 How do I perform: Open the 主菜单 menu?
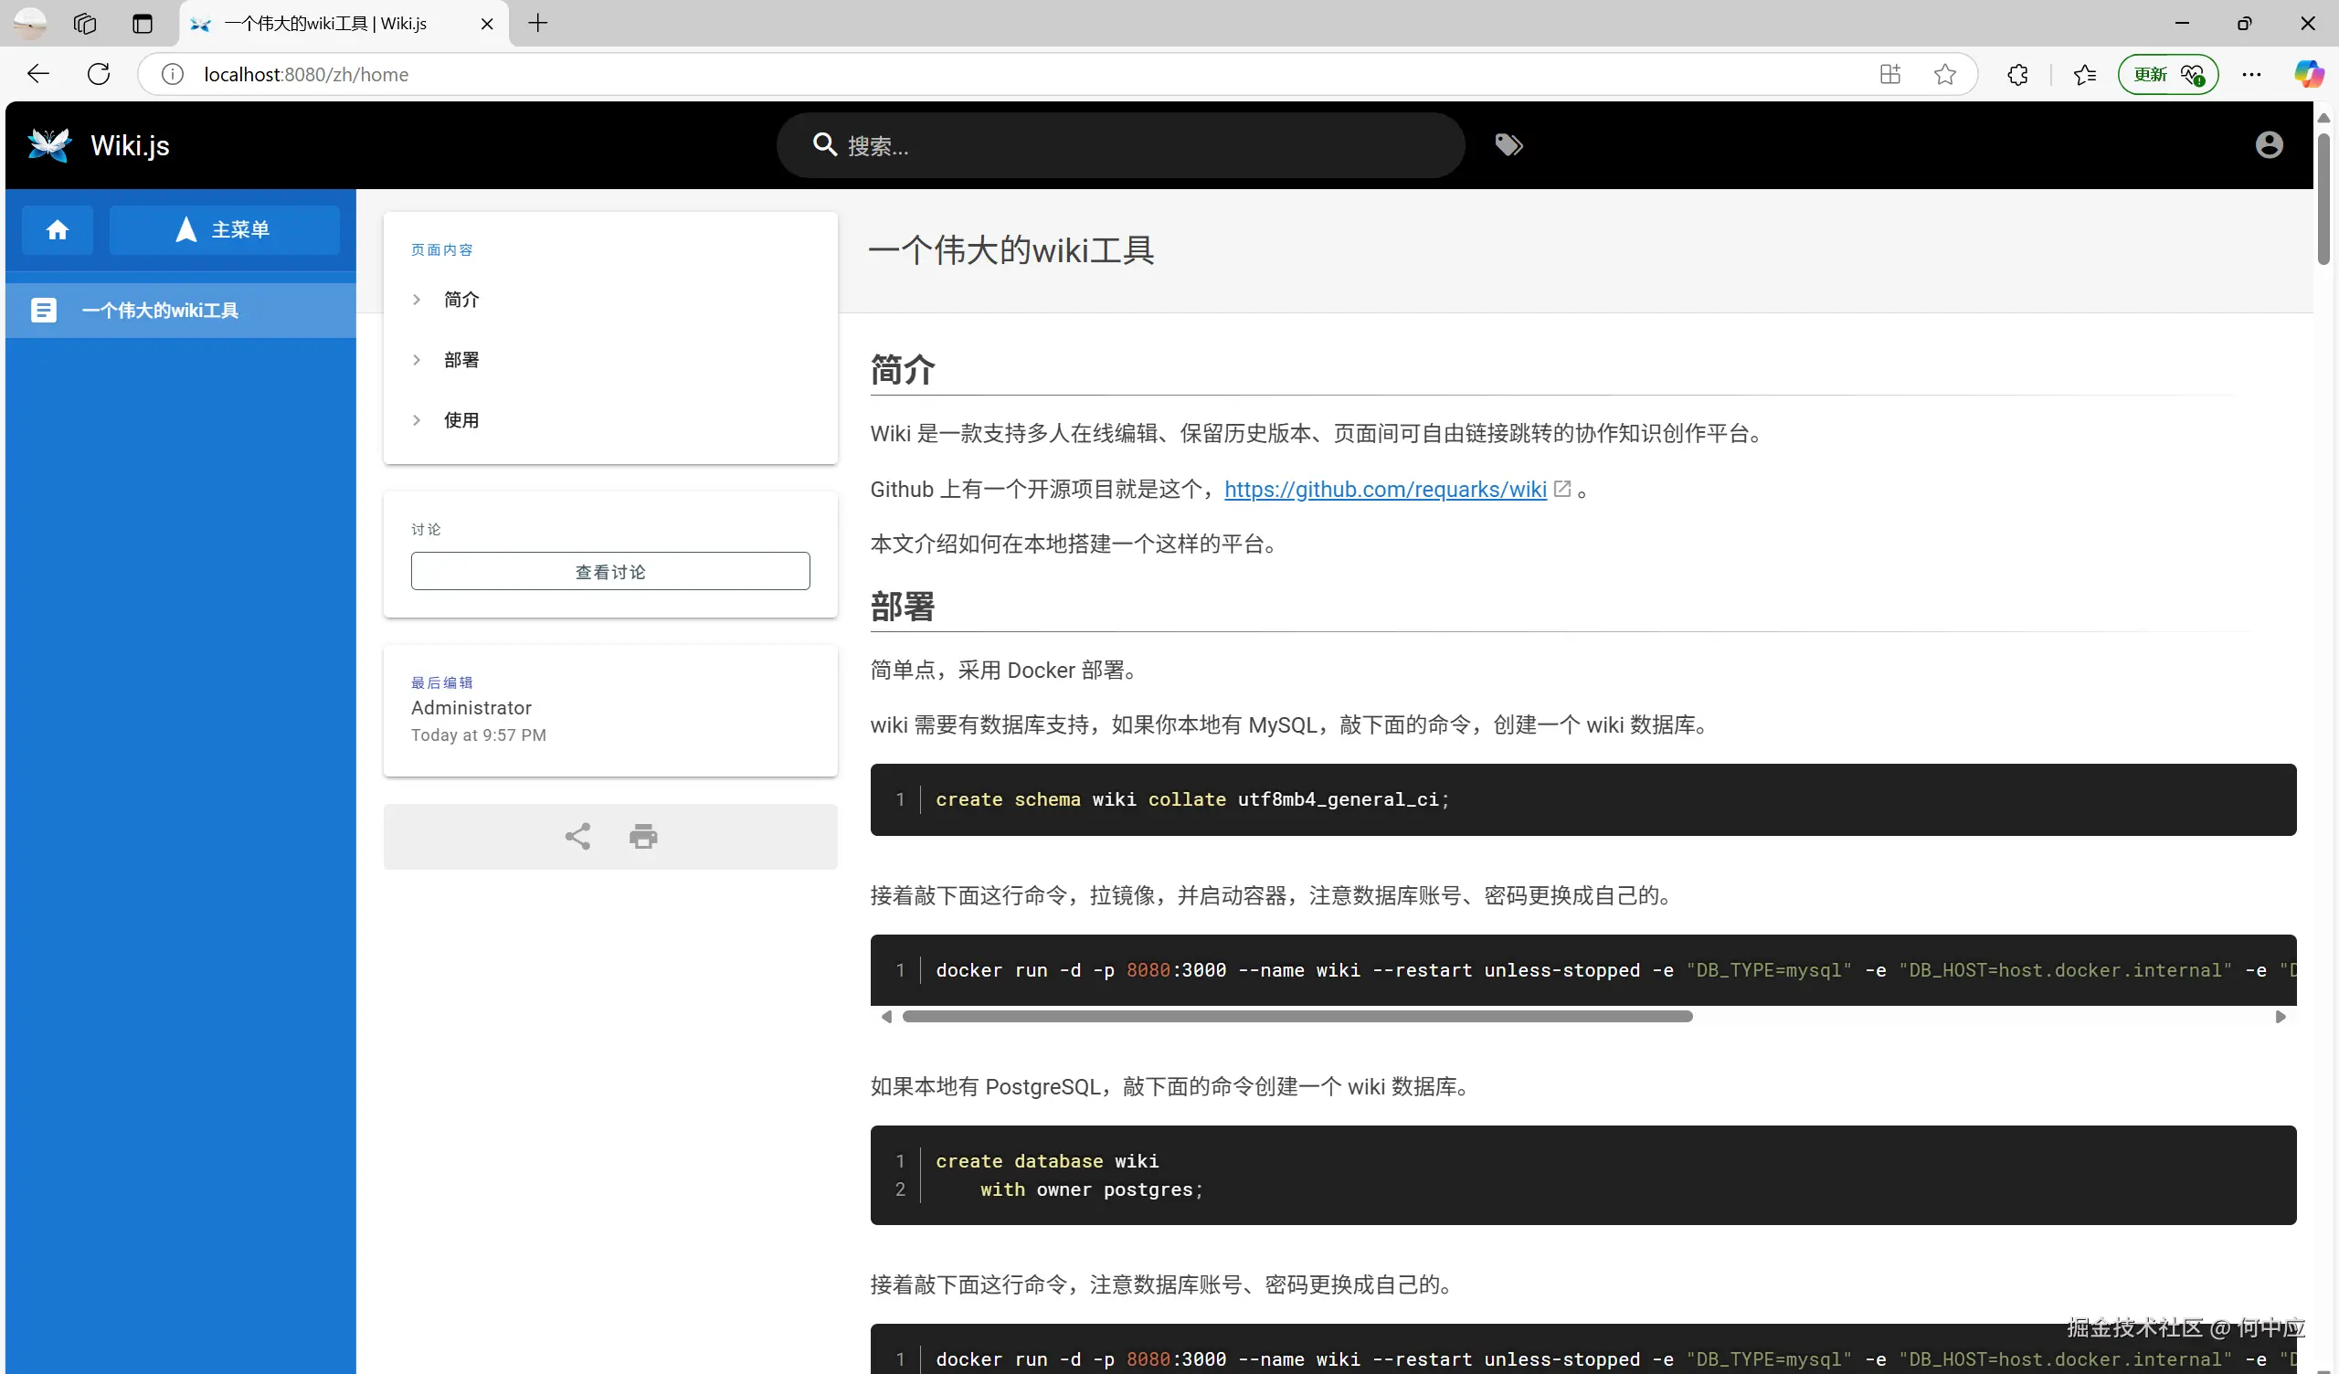[224, 229]
